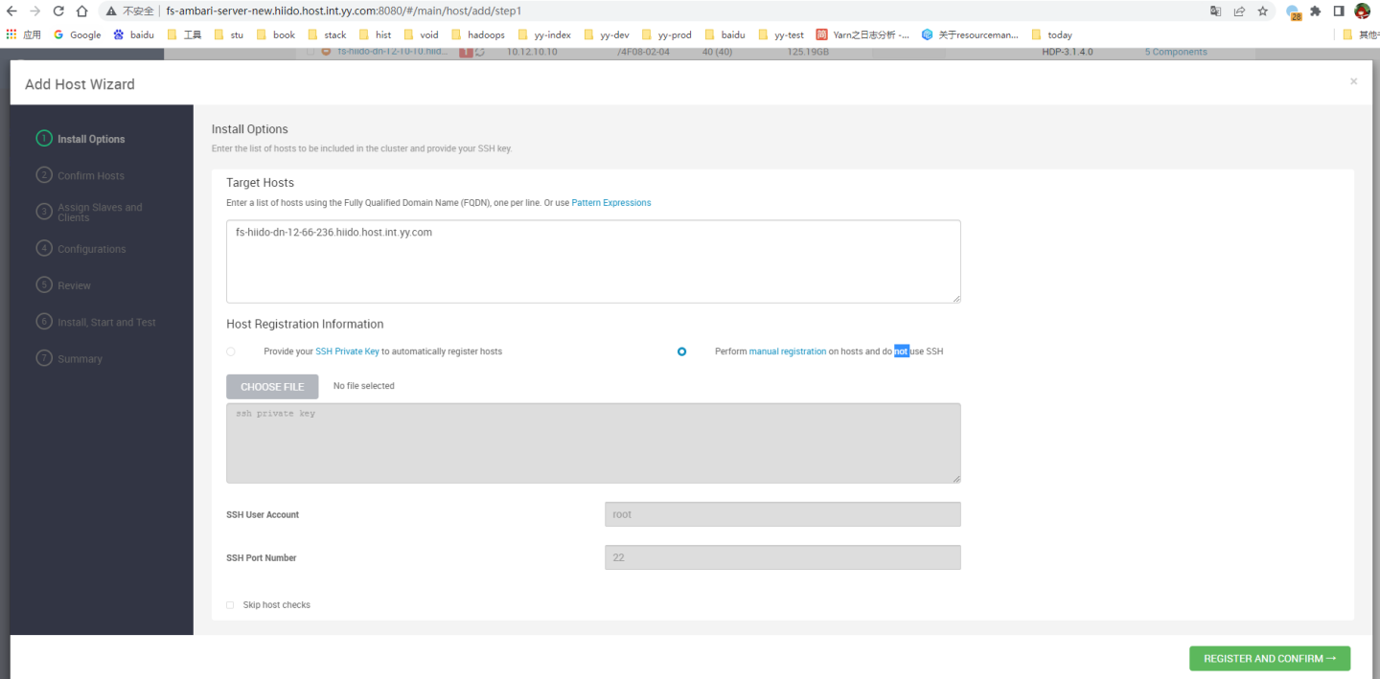The width and height of the screenshot is (1380, 679).
Task: Select the SSH Private Key radio option
Action: (231, 351)
